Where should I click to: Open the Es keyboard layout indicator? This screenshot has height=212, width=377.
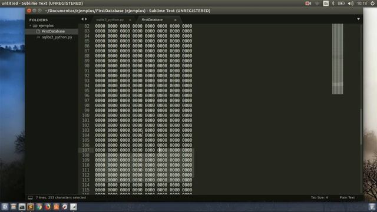pos(326,4)
